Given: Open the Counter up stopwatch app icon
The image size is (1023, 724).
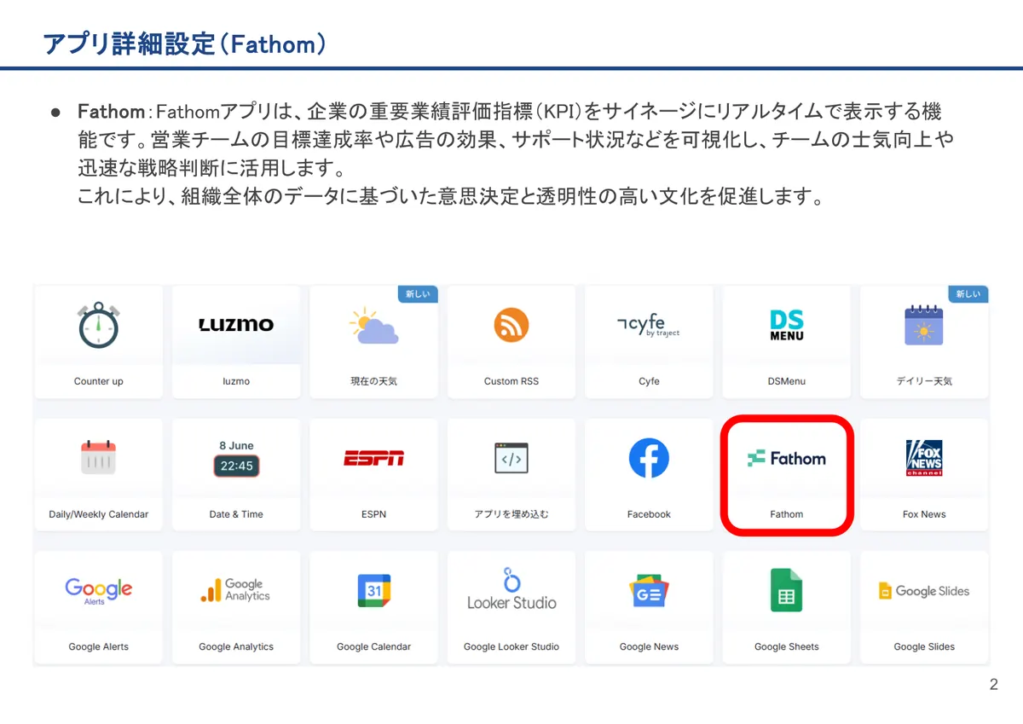Looking at the screenshot, I should tap(98, 325).
